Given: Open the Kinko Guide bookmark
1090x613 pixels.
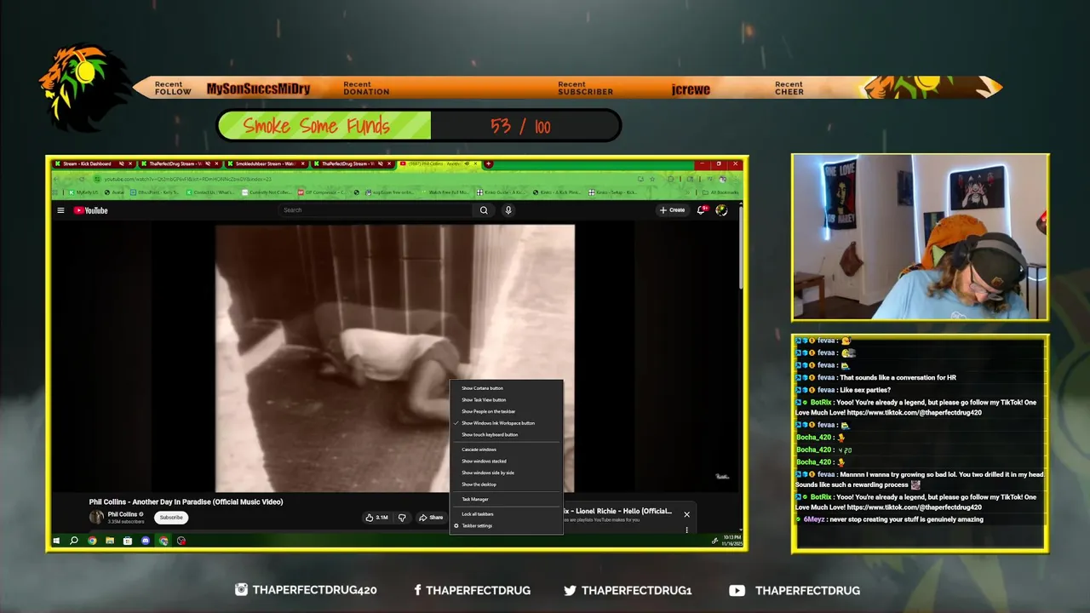Looking at the screenshot, I should 502,192.
